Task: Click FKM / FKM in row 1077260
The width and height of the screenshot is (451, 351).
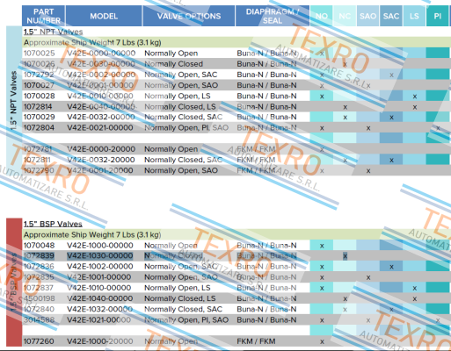Action: pyautogui.click(x=256, y=341)
